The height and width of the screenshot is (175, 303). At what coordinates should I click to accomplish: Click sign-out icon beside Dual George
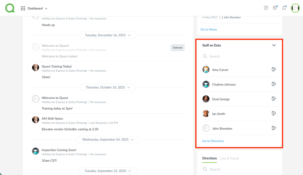tap(274, 99)
